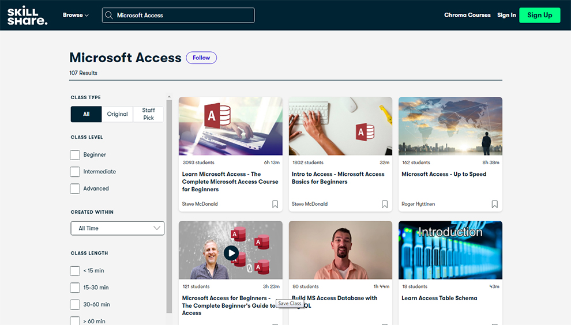571x325 pixels.
Task: Click the search magnifier icon
Action: 109,16
